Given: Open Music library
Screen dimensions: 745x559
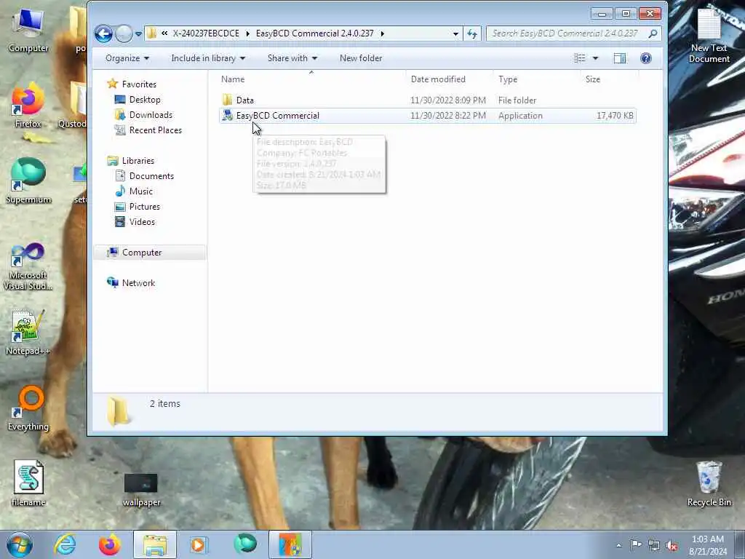Looking at the screenshot, I should coord(140,191).
